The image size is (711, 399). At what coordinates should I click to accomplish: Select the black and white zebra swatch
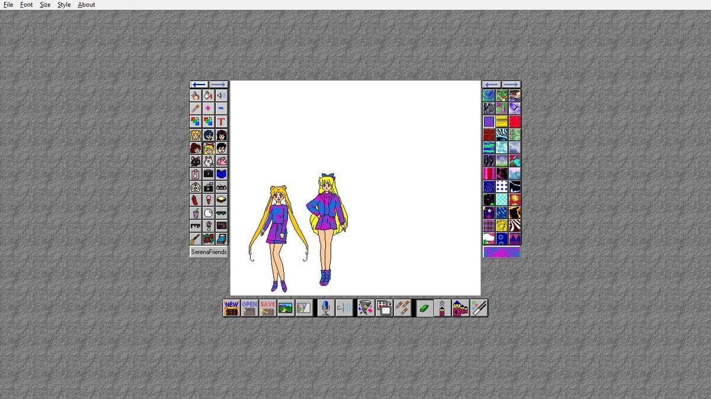point(515,226)
